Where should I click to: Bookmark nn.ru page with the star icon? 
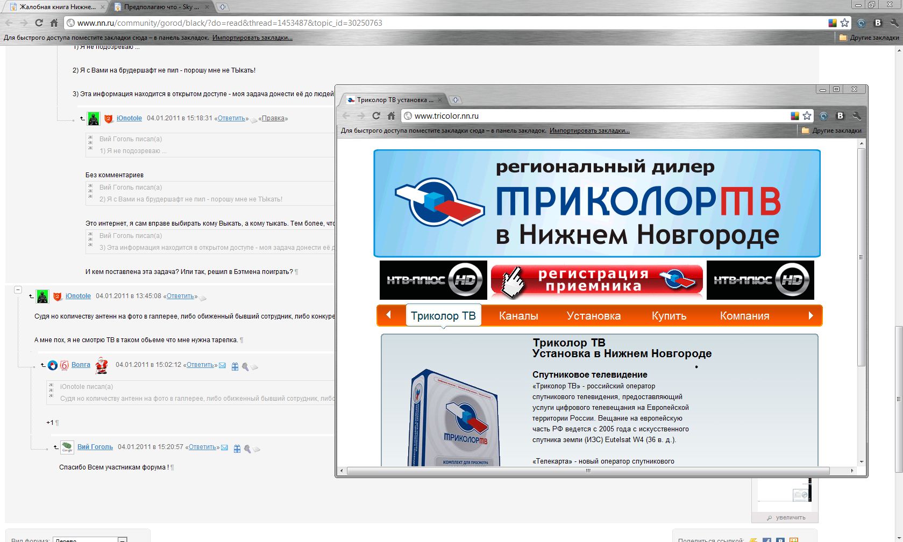coord(844,23)
